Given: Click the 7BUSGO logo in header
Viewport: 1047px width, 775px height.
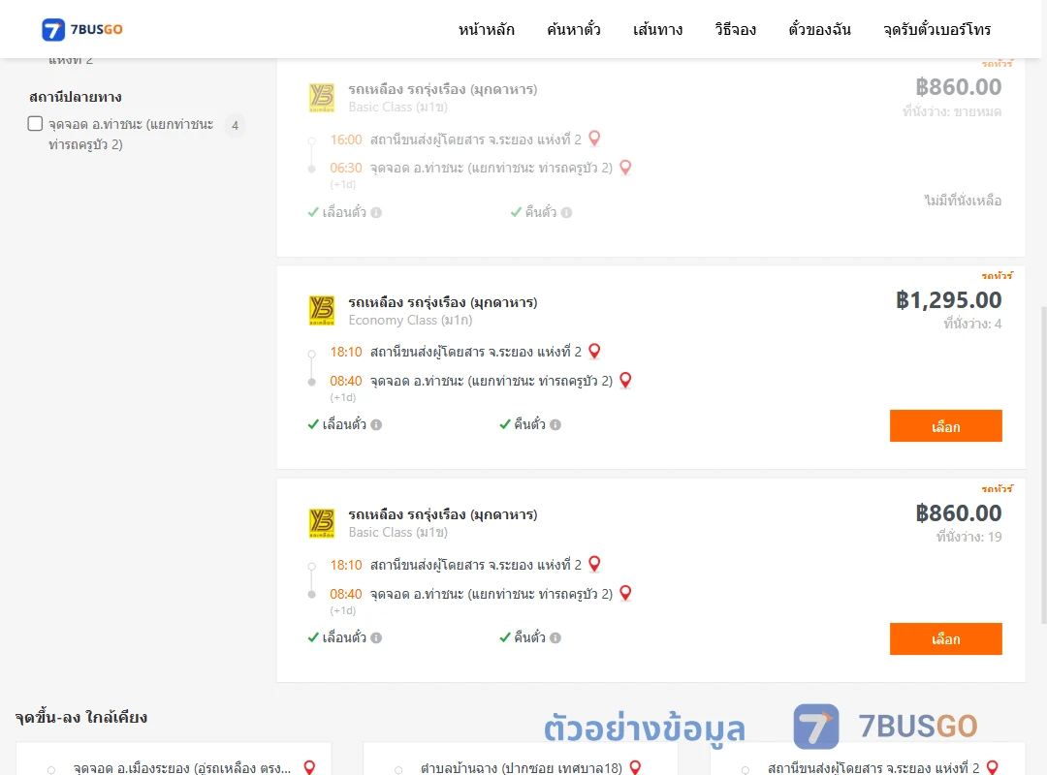Looking at the screenshot, I should click(82, 29).
